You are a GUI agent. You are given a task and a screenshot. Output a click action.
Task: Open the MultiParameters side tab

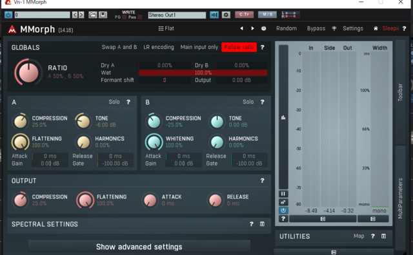[x=400, y=198]
